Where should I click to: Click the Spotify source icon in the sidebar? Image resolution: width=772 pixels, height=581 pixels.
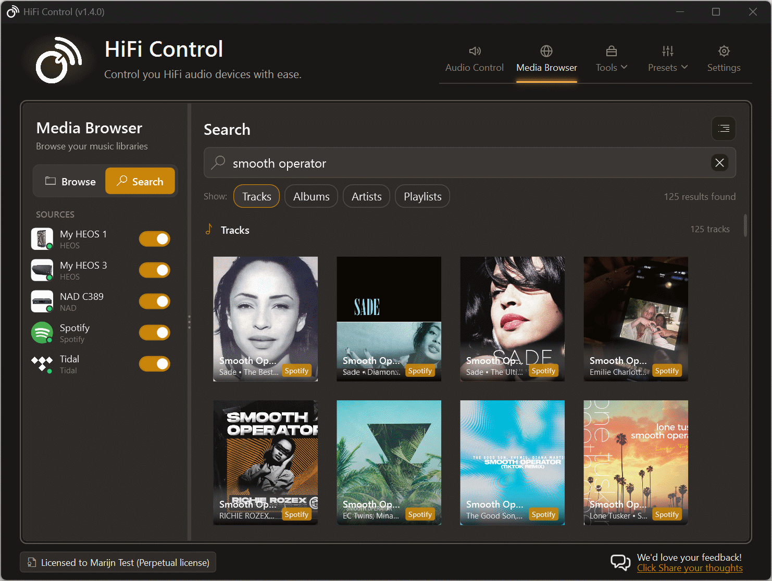42,332
